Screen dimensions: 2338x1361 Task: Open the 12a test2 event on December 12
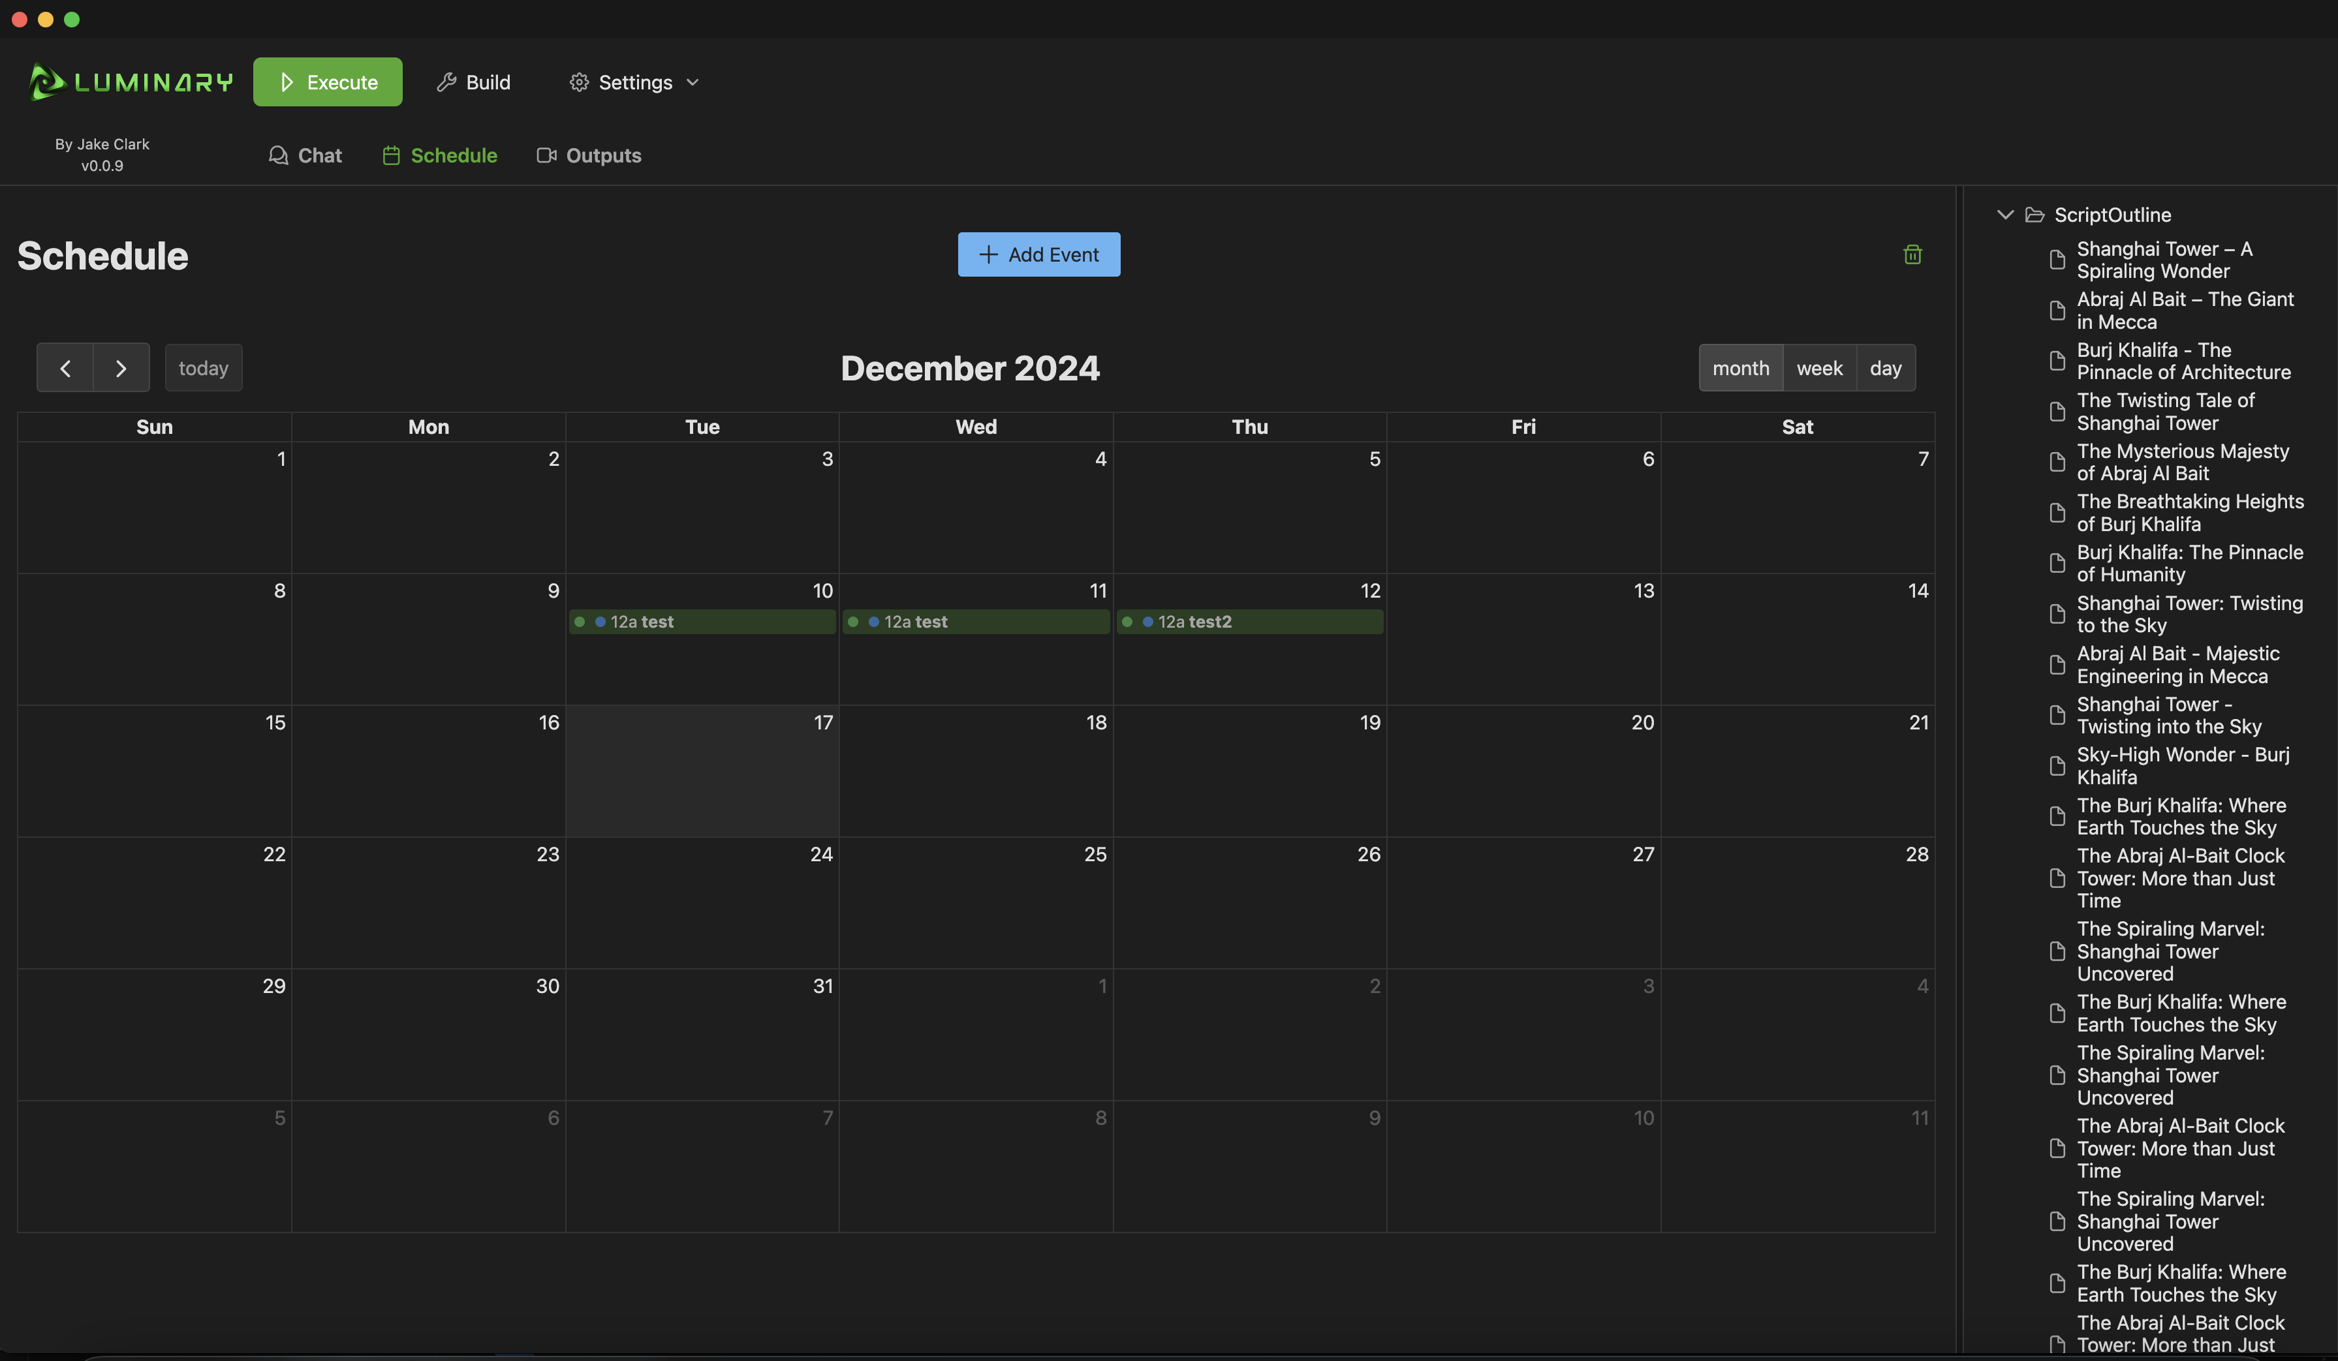[1250, 621]
